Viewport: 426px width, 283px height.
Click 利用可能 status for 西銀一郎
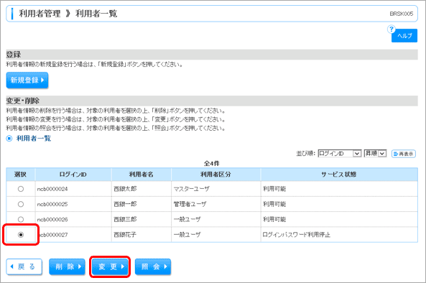tap(274, 204)
